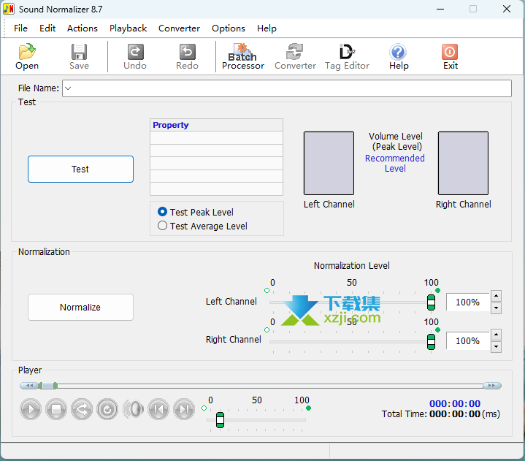Click the speaker mute icon
The height and width of the screenshot is (461, 525).
(133, 409)
